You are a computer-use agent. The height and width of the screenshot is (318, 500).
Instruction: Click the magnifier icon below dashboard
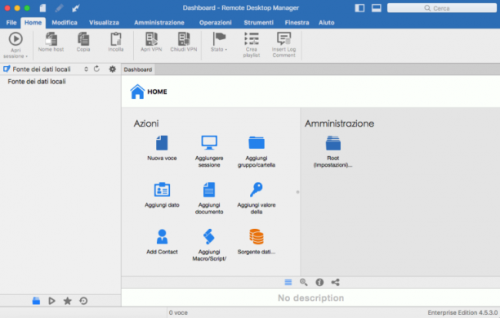(x=304, y=282)
